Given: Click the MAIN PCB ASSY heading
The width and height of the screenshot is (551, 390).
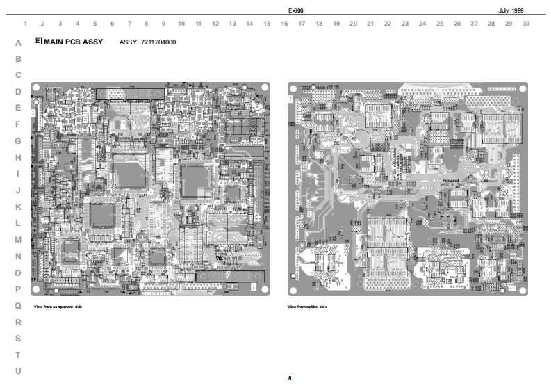Looking at the screenshot, I should (x=73, y=42).
